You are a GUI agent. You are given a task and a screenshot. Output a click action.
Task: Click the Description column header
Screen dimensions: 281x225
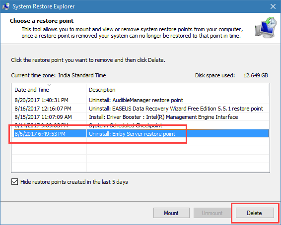point(177,90)
